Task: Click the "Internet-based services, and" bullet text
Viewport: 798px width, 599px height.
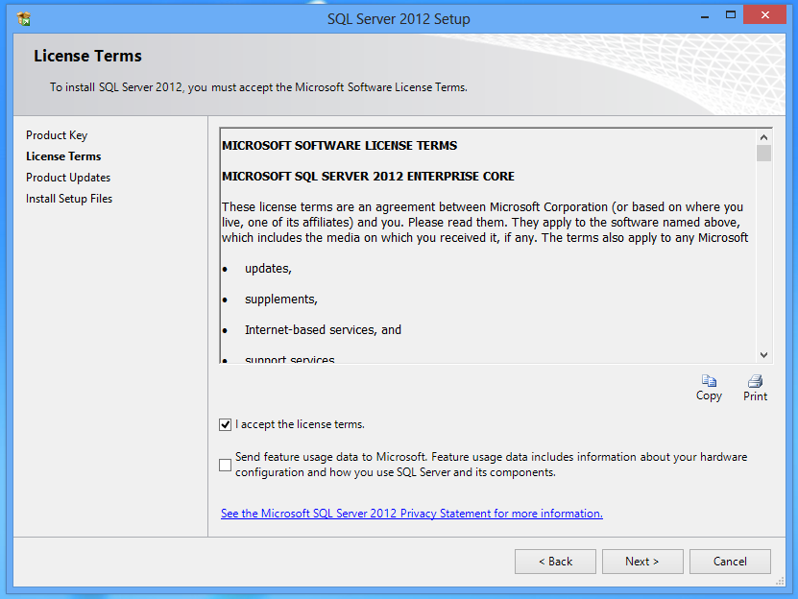Action: coord(323,330)
